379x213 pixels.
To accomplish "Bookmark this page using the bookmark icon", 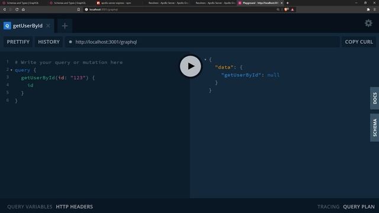I will pyautogui.click(x=79, y=9).
